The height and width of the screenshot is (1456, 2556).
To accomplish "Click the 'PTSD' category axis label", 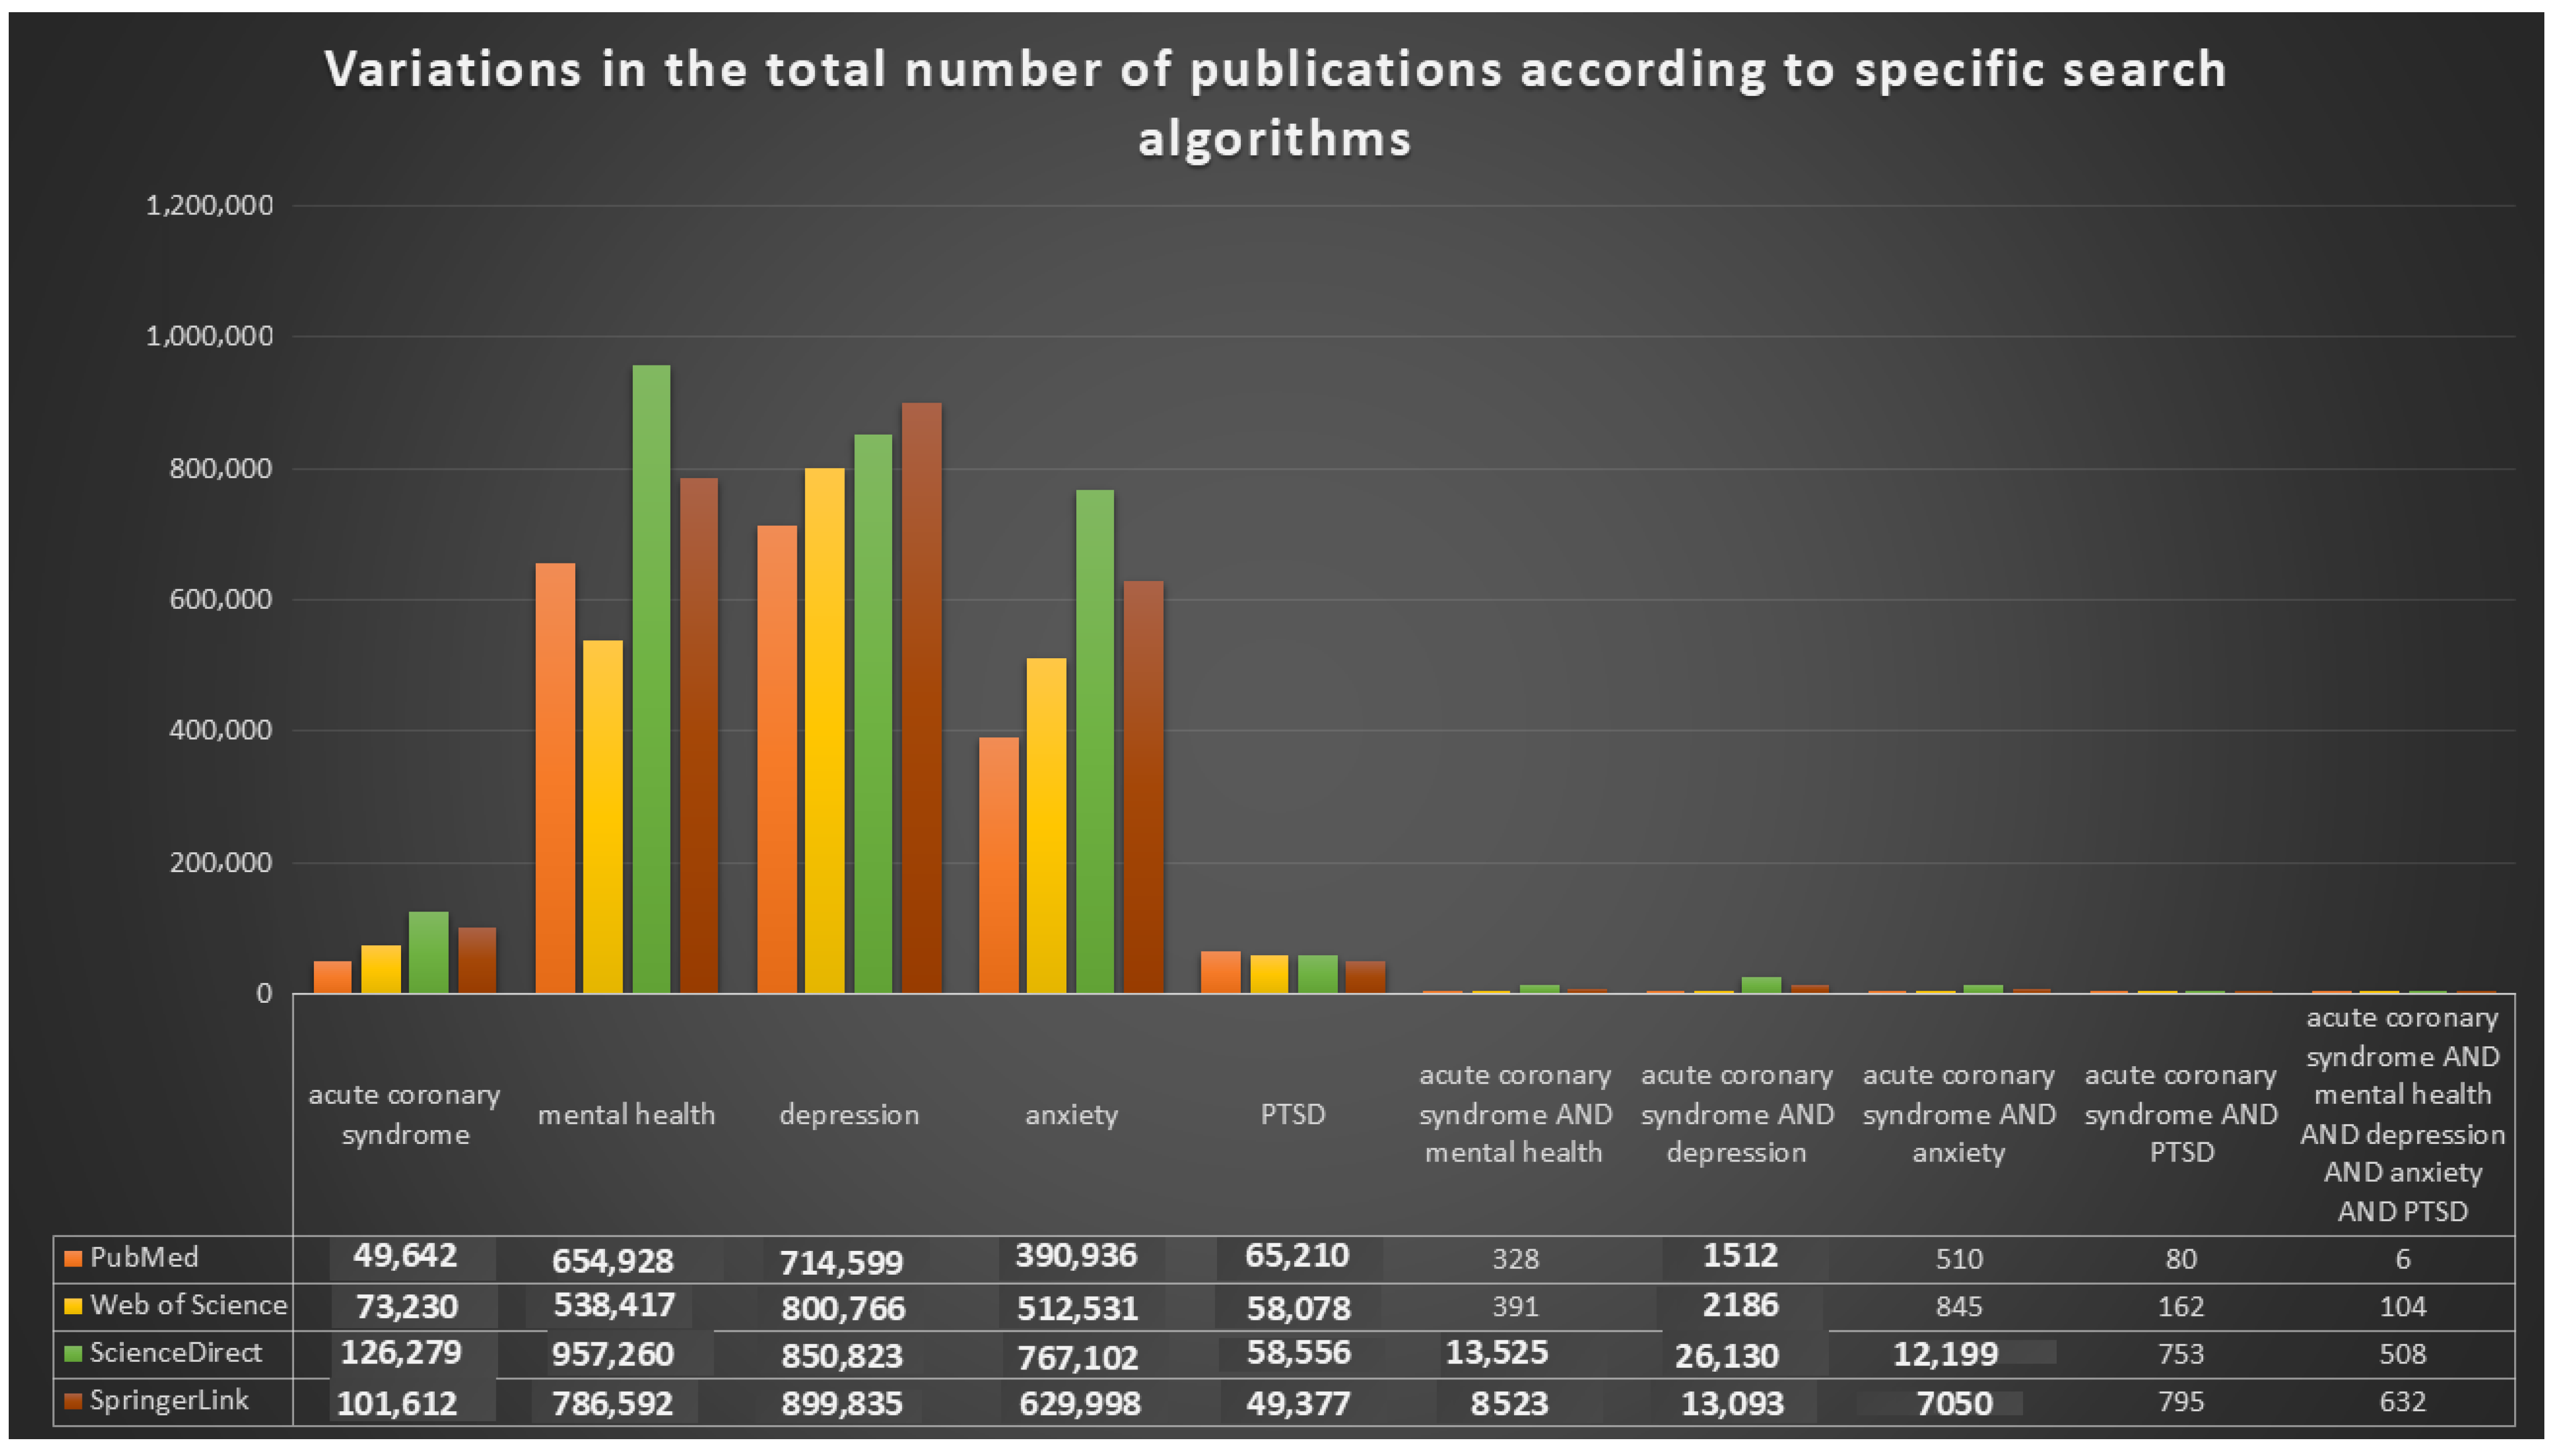I will [1292, 1114].
